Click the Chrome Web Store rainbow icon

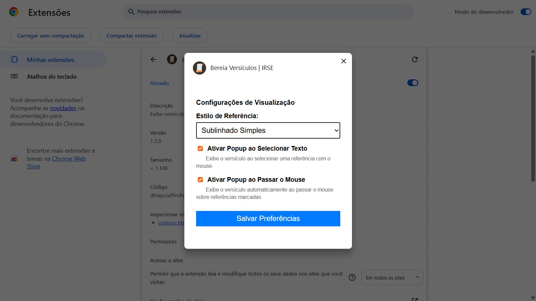coord(14,159)
